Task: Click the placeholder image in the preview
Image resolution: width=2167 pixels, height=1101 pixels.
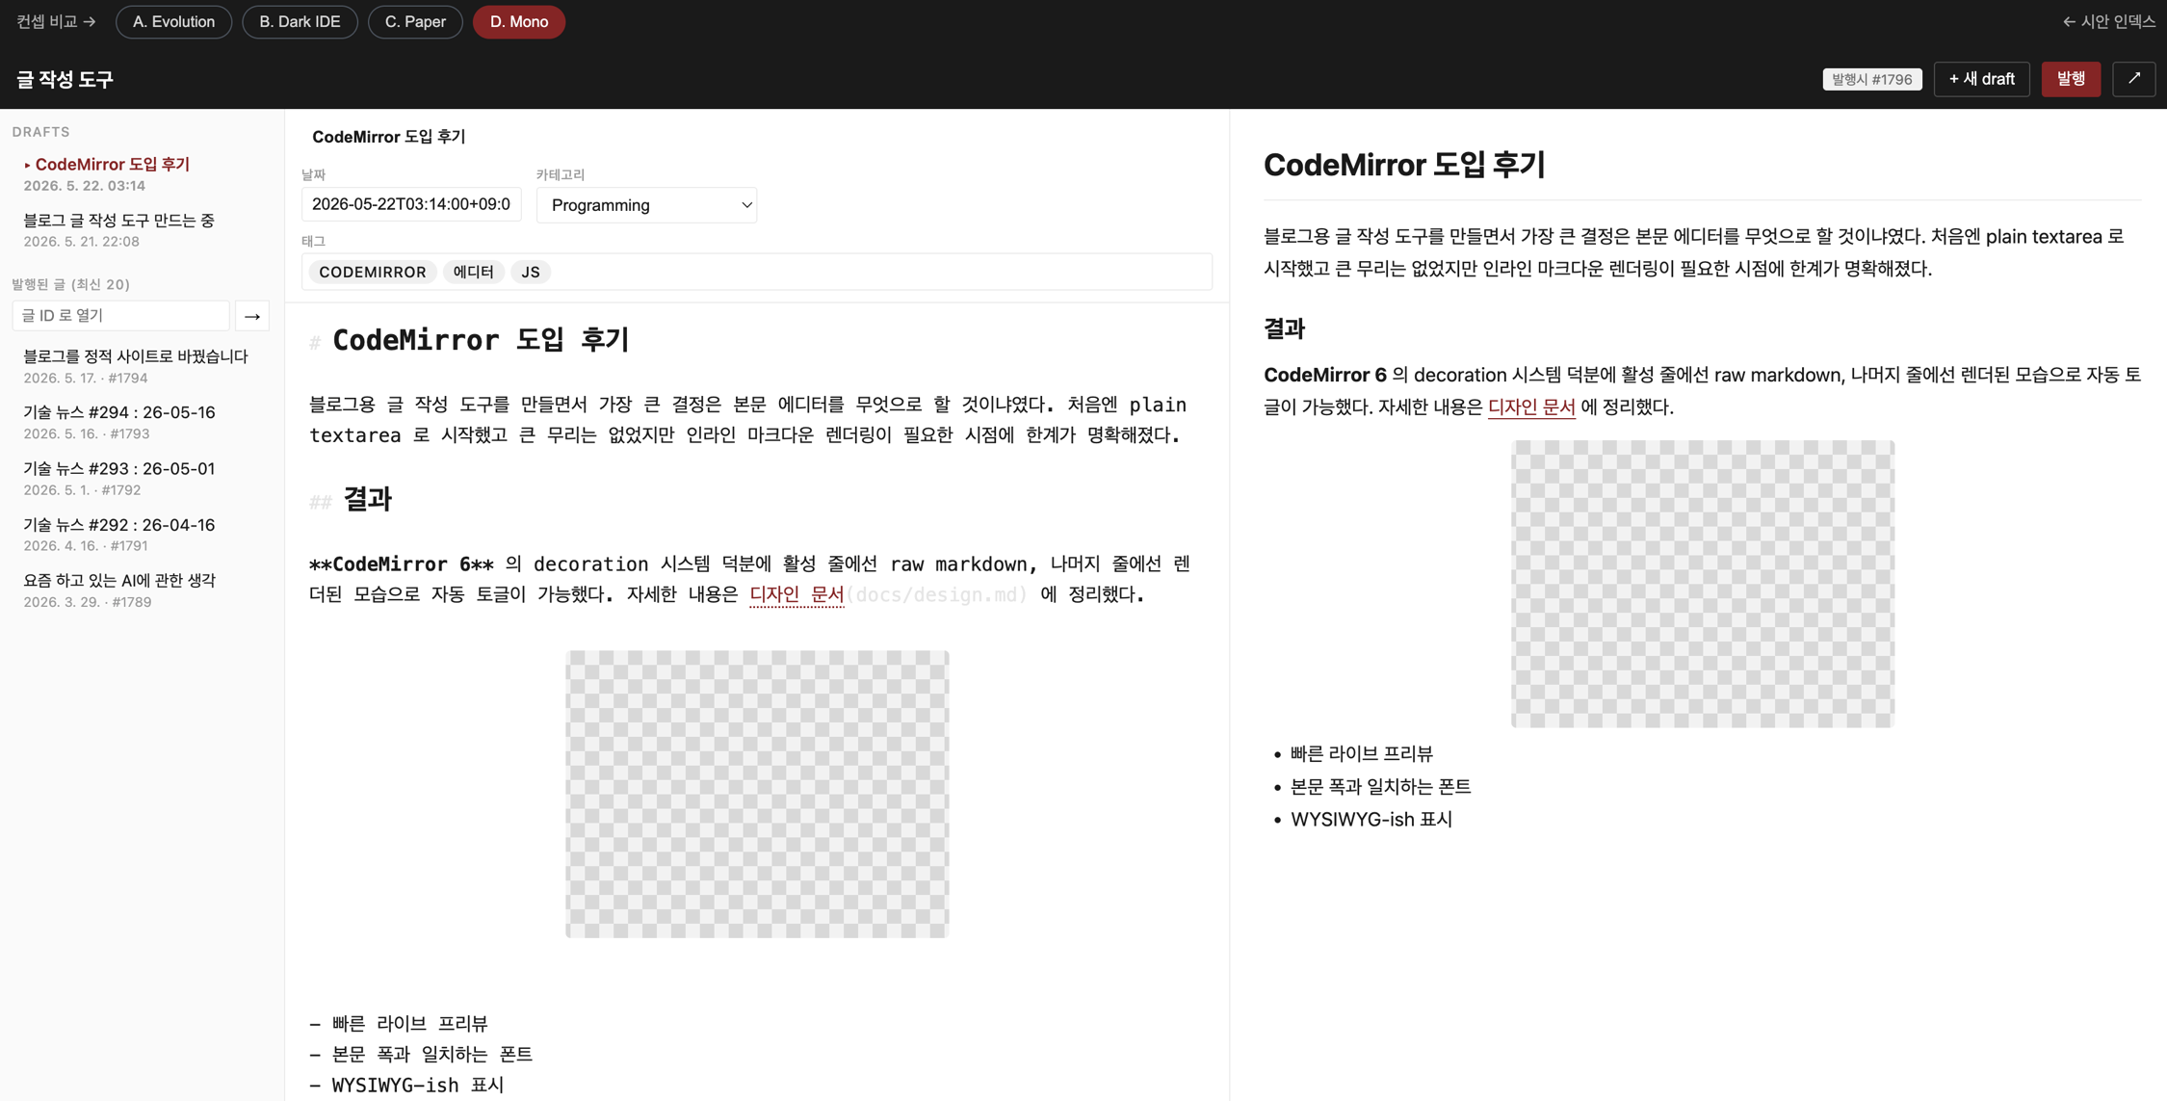Action: point(1703,584)
